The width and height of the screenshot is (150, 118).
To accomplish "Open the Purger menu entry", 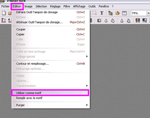I will pyautogui.click(x=50, y=105).
